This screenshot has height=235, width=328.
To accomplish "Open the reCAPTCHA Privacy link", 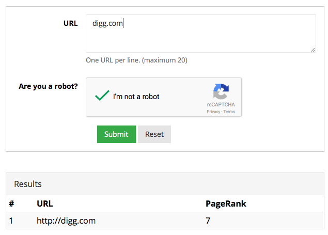I will pyautogui.click(x=213, y=112).
